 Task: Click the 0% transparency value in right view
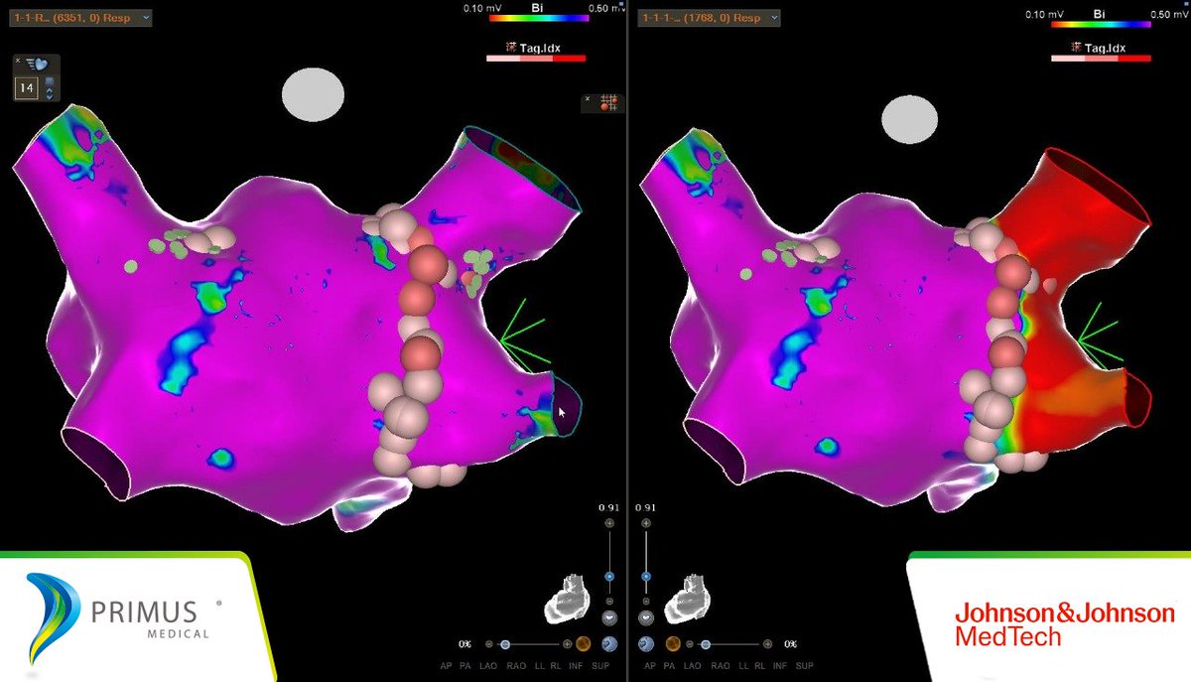791,644
